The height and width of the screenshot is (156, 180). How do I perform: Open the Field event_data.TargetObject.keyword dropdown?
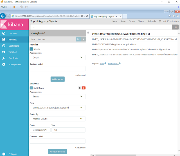57,108
